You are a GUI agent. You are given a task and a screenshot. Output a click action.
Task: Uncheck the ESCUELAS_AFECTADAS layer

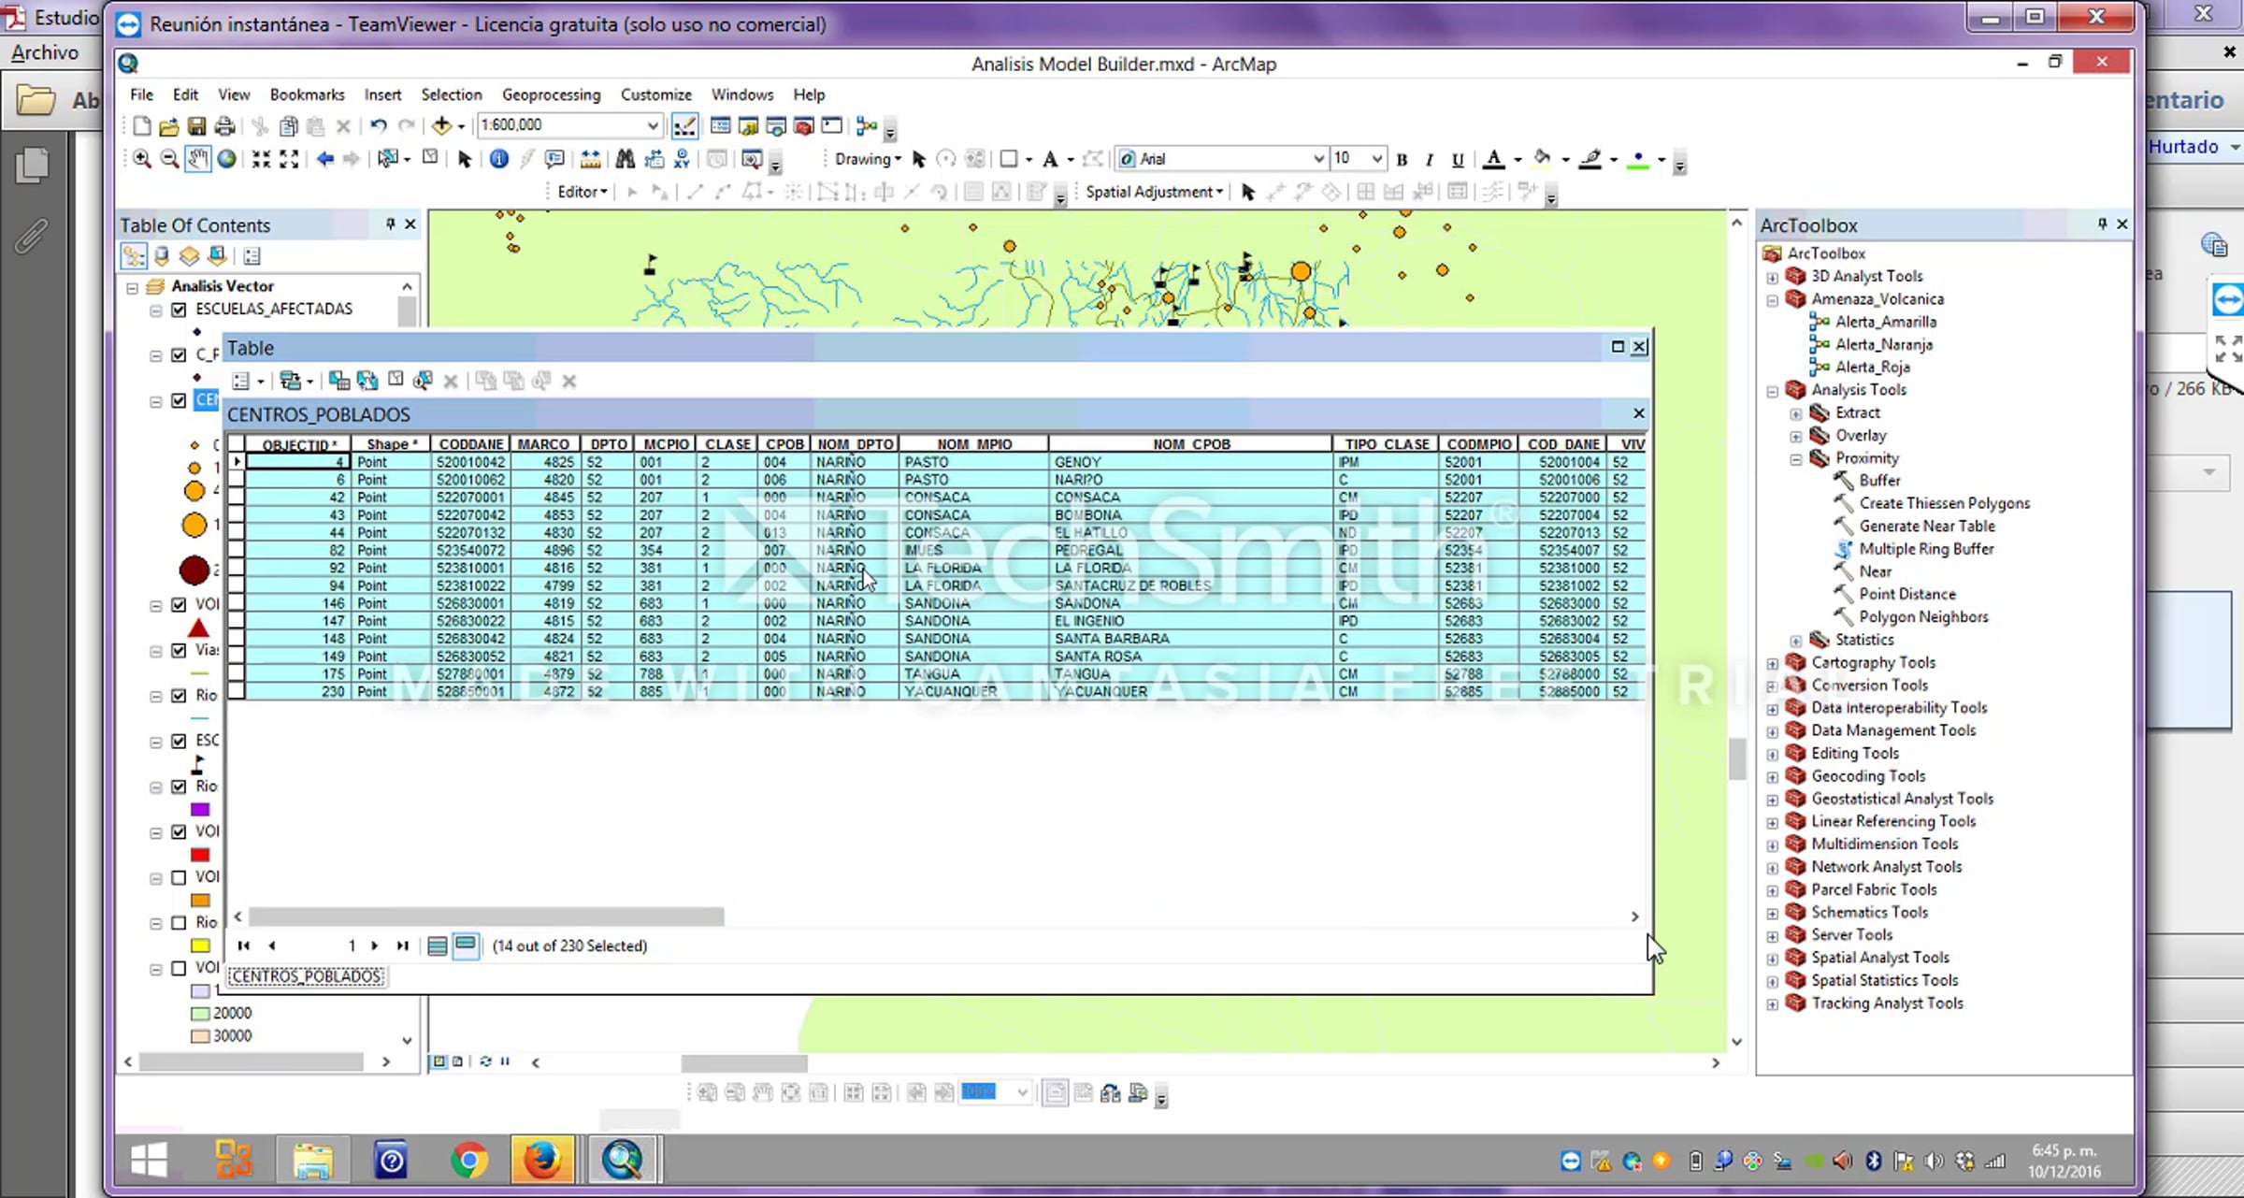[x=180, y=310]
